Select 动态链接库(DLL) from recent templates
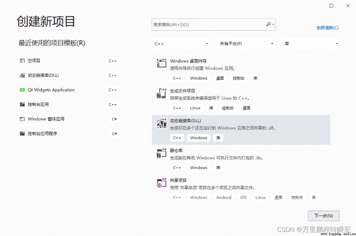Viewport: 356px width, 236px height. coord(43,75)
